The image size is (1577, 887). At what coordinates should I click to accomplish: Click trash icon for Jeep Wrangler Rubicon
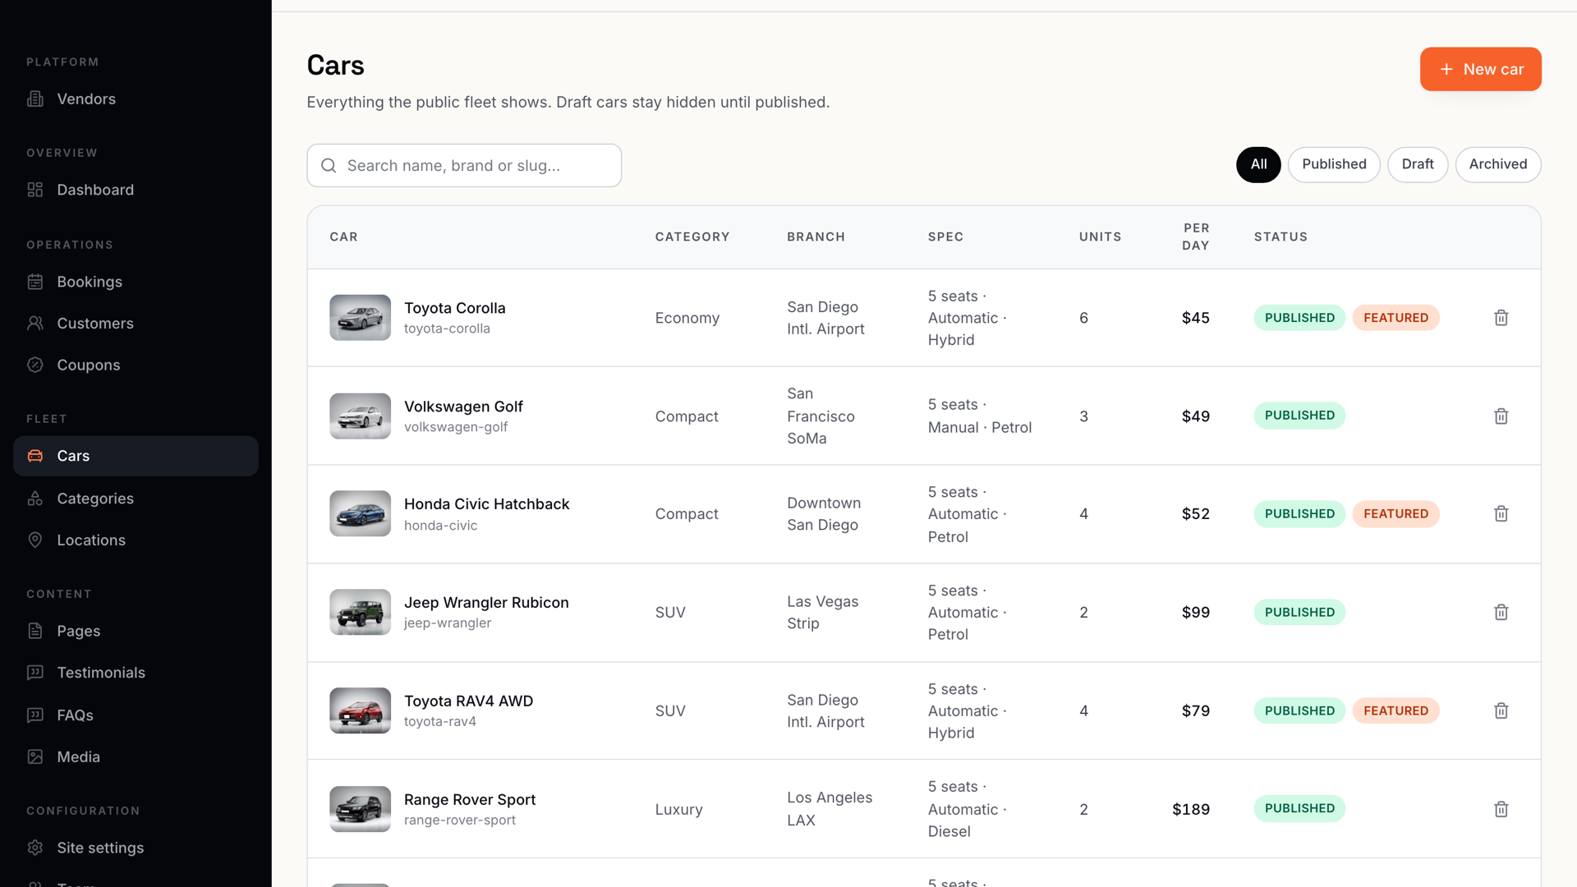tap(1501, 613)
